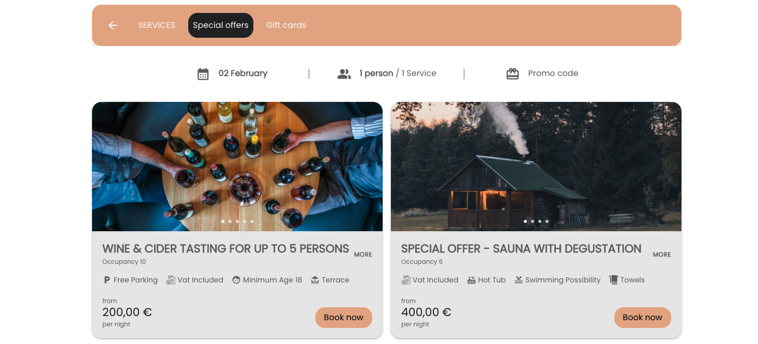Click the people icon beside 1 person

344,74
